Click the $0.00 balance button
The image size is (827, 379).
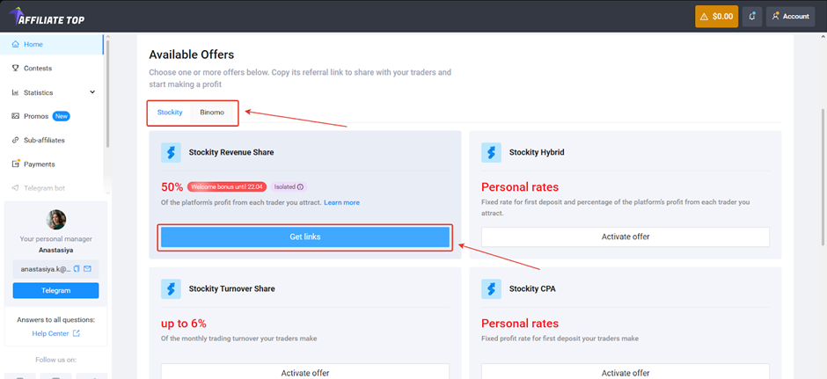[x=716, y=17]
